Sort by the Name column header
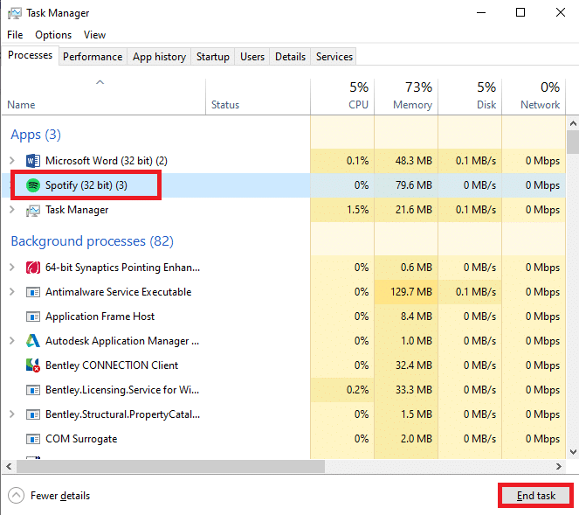579x515 pixels. 103,96
